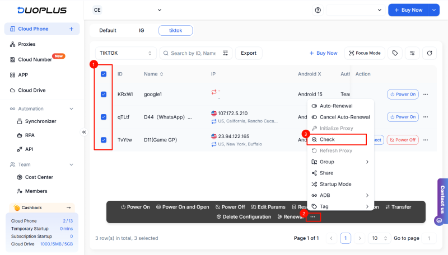Open the 10 per page size dropdown
The height and width of the screenshot is (255, 448).
pyautogui.click(x=379, y=238)
